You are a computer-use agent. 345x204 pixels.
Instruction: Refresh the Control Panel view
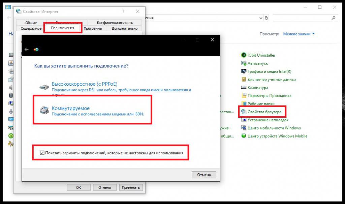click(x=266, y=18)
